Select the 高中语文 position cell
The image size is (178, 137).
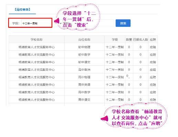point(84,100)
